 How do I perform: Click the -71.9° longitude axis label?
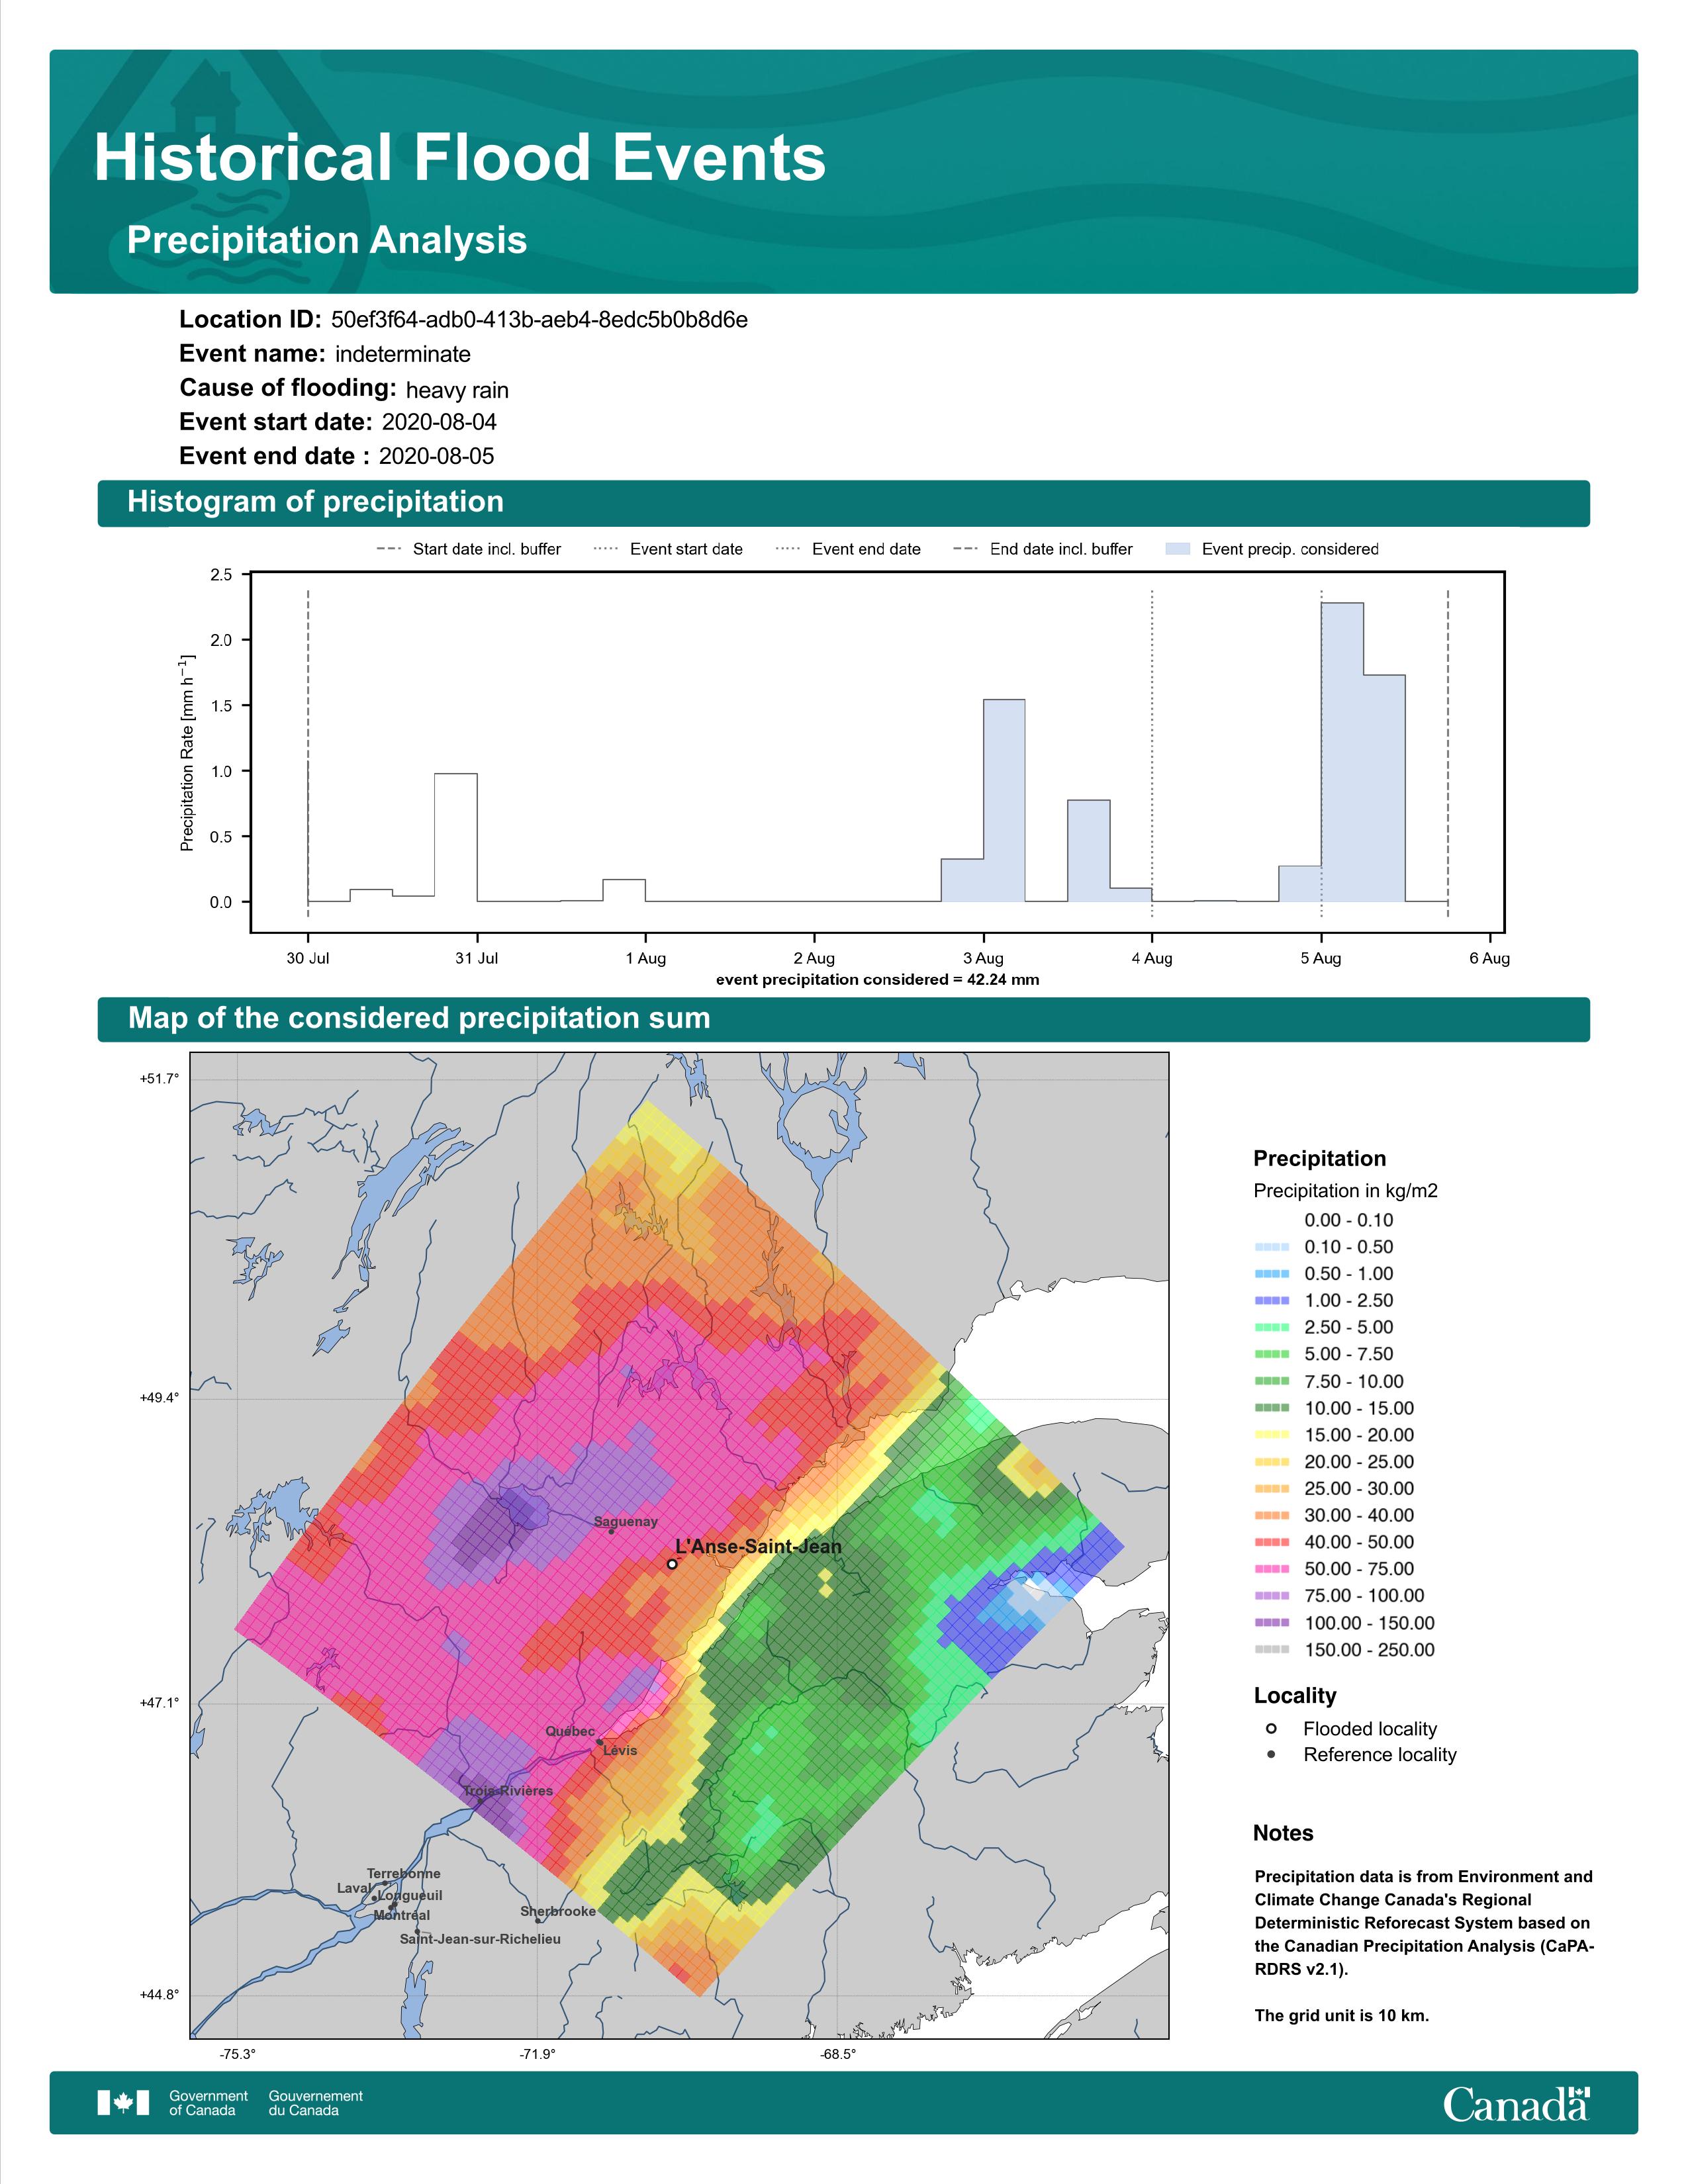[537, 2054]
